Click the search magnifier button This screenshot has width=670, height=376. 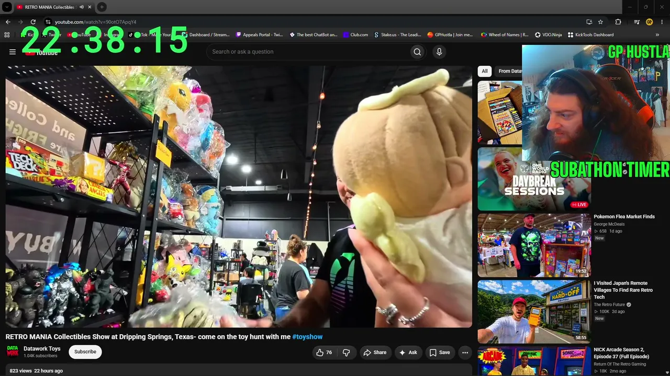(417, 52)
